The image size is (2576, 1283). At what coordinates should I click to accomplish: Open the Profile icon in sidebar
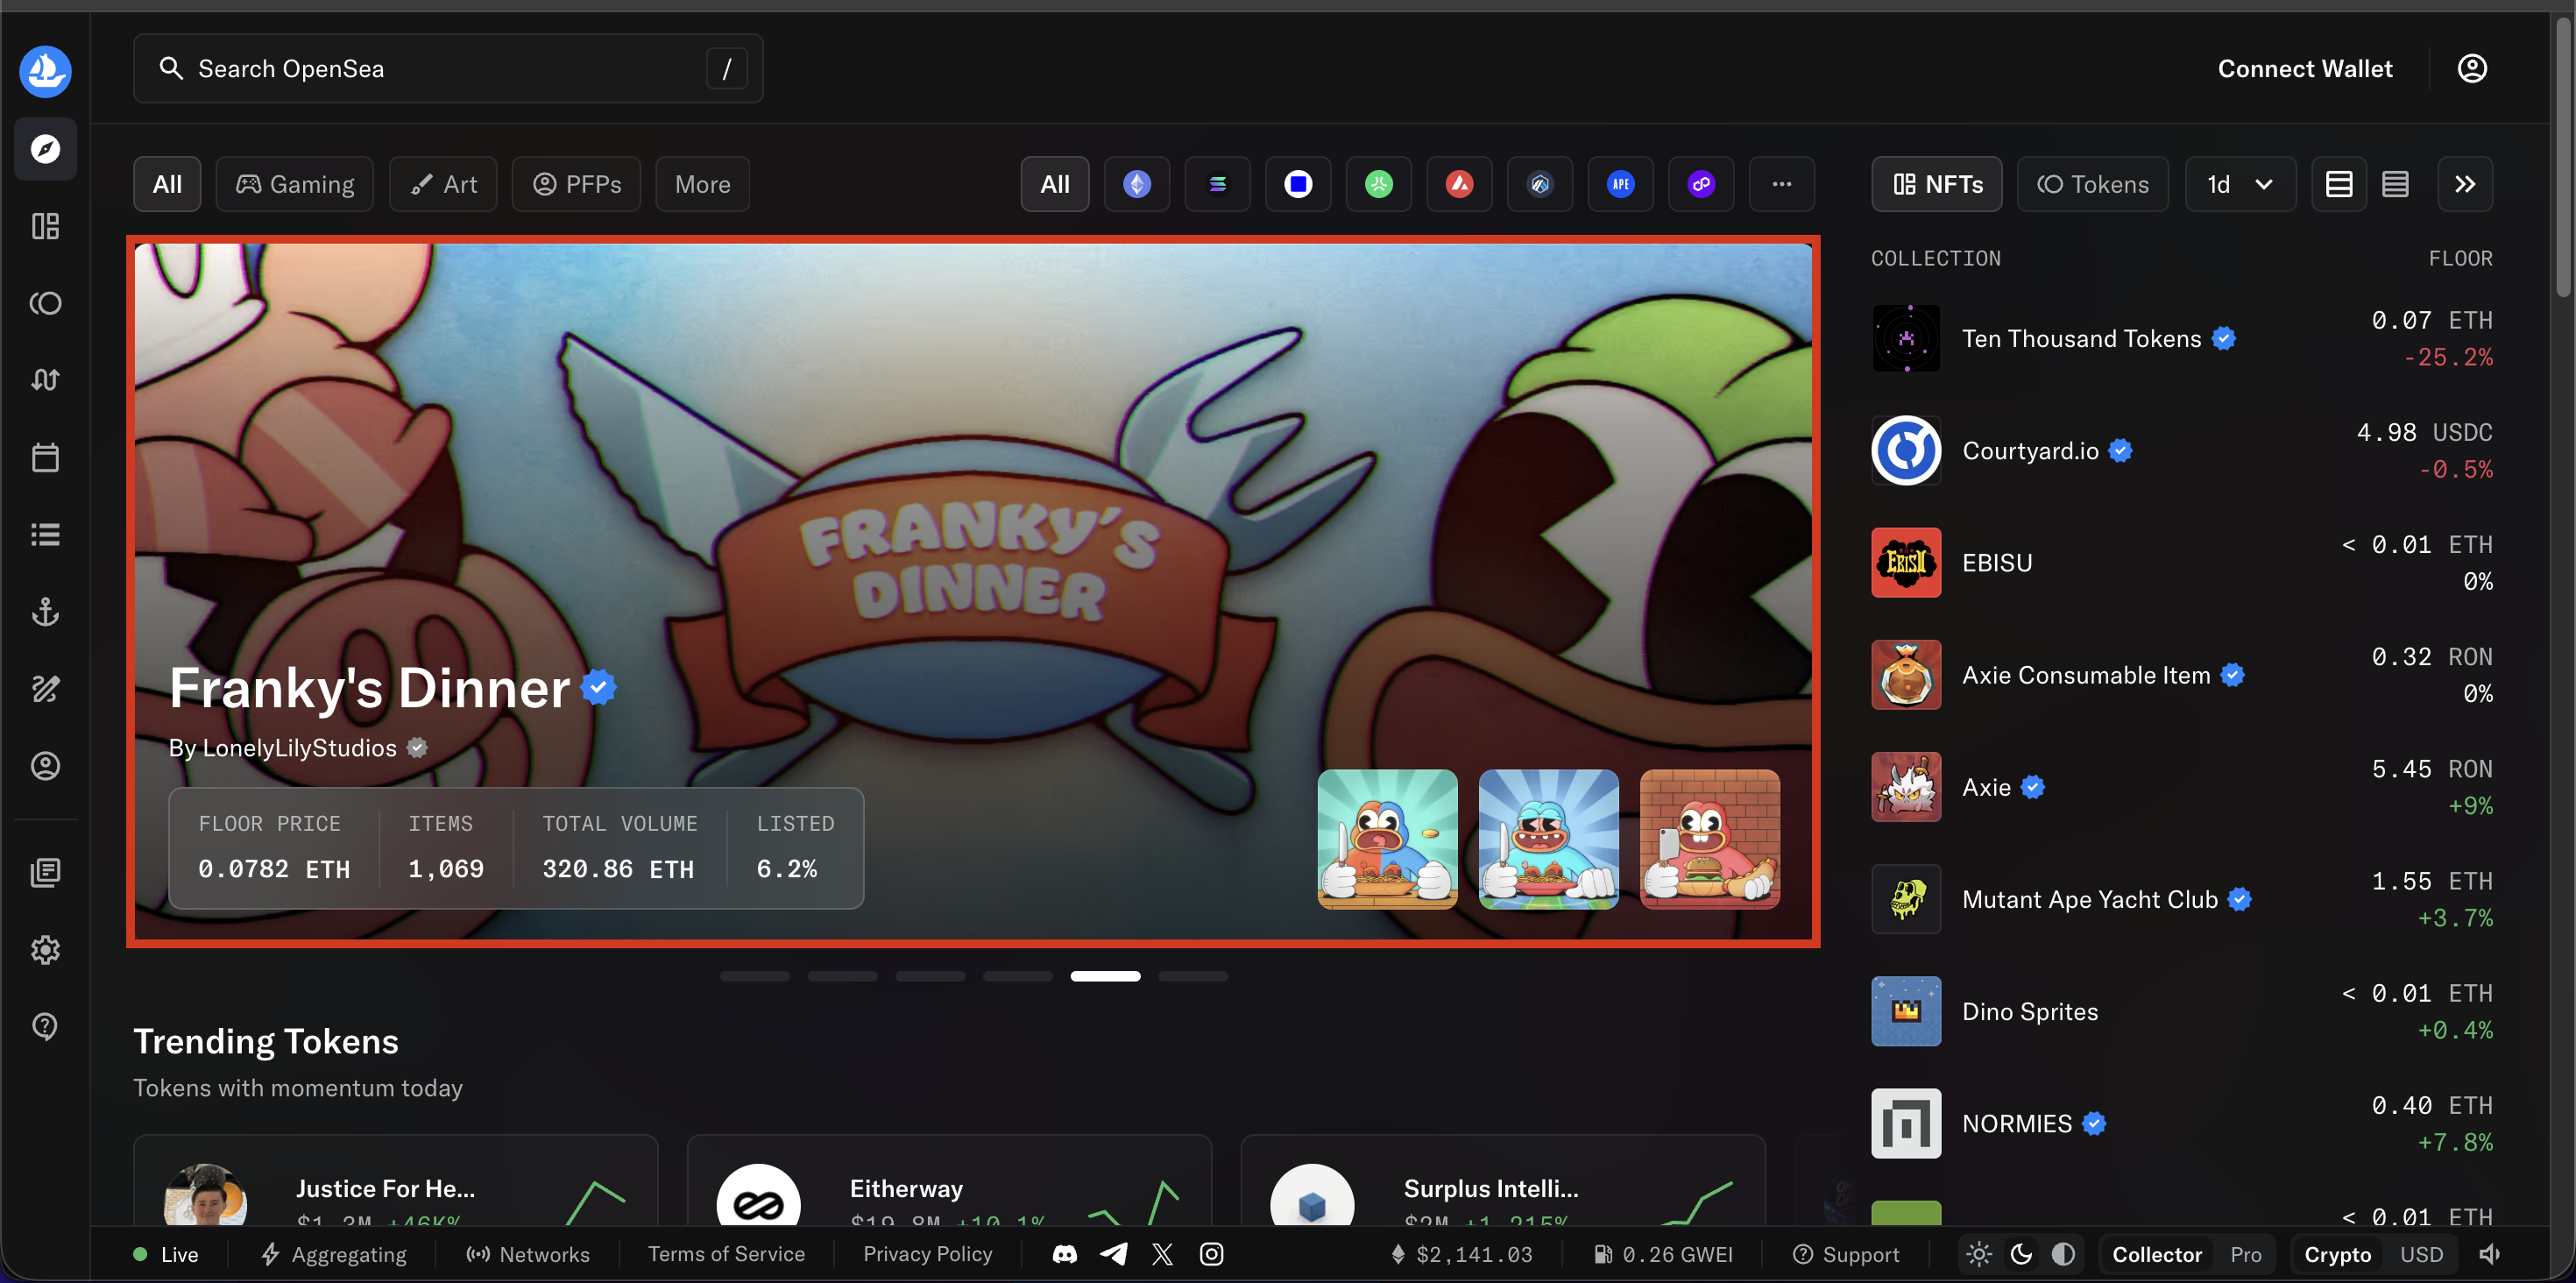click(45, 766)
